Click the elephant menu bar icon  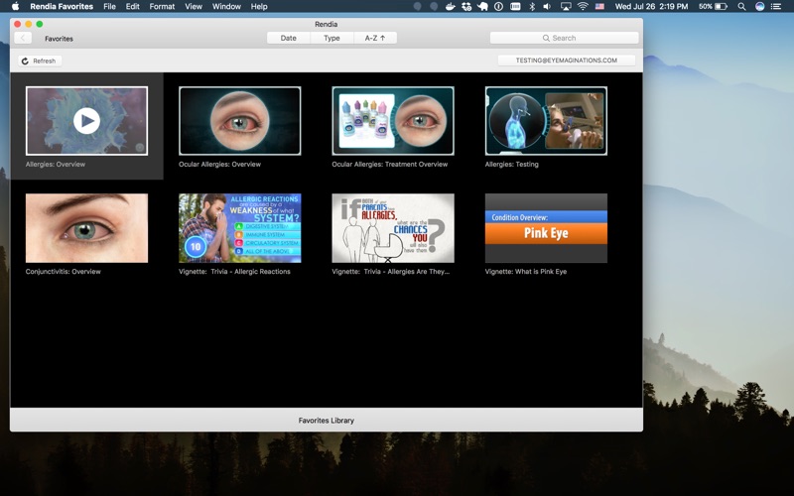(x=482, y=7)
